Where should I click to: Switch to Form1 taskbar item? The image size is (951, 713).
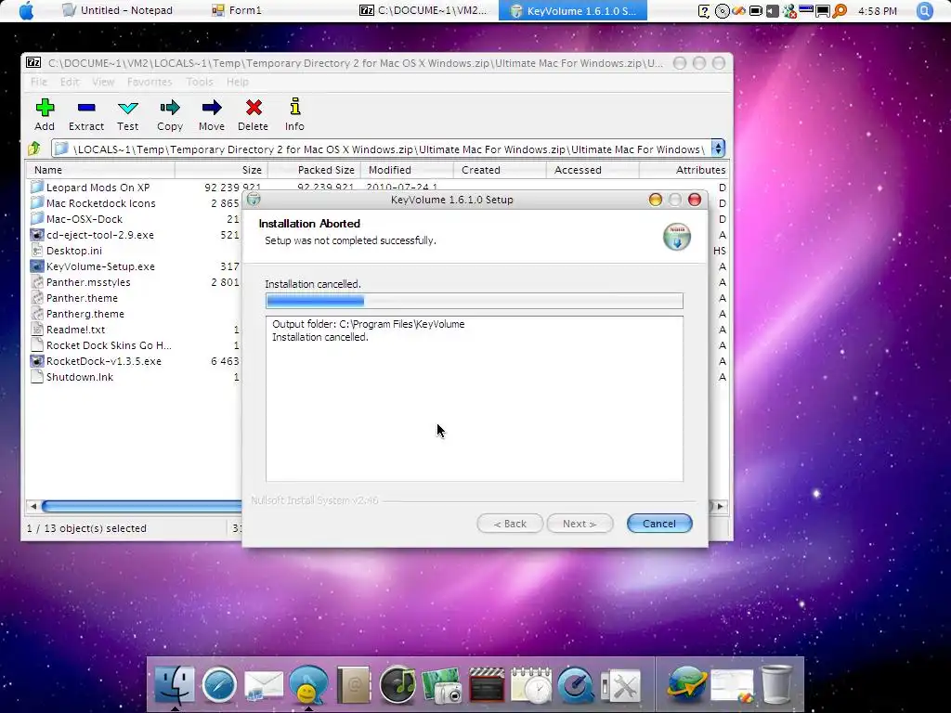237,10
